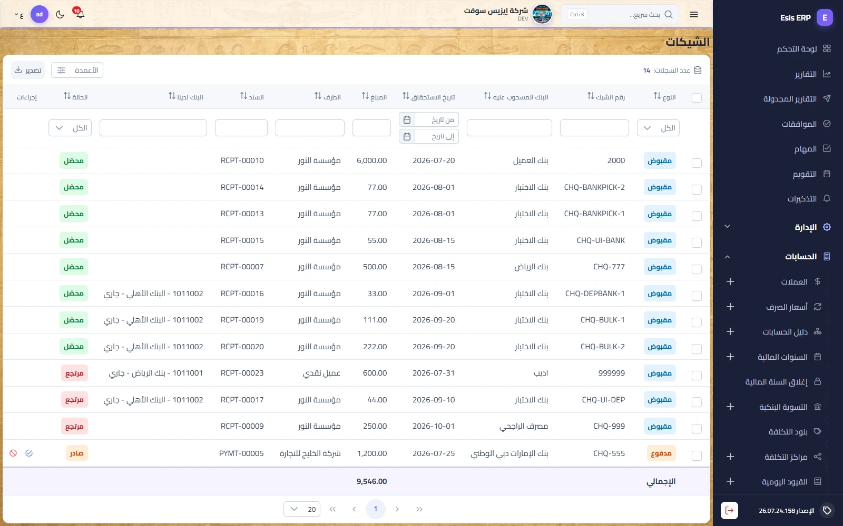This screenshot has height=526, width=843.
Task: Open the 'من تاريخ' calendar icon
Action: coord(407,120)
